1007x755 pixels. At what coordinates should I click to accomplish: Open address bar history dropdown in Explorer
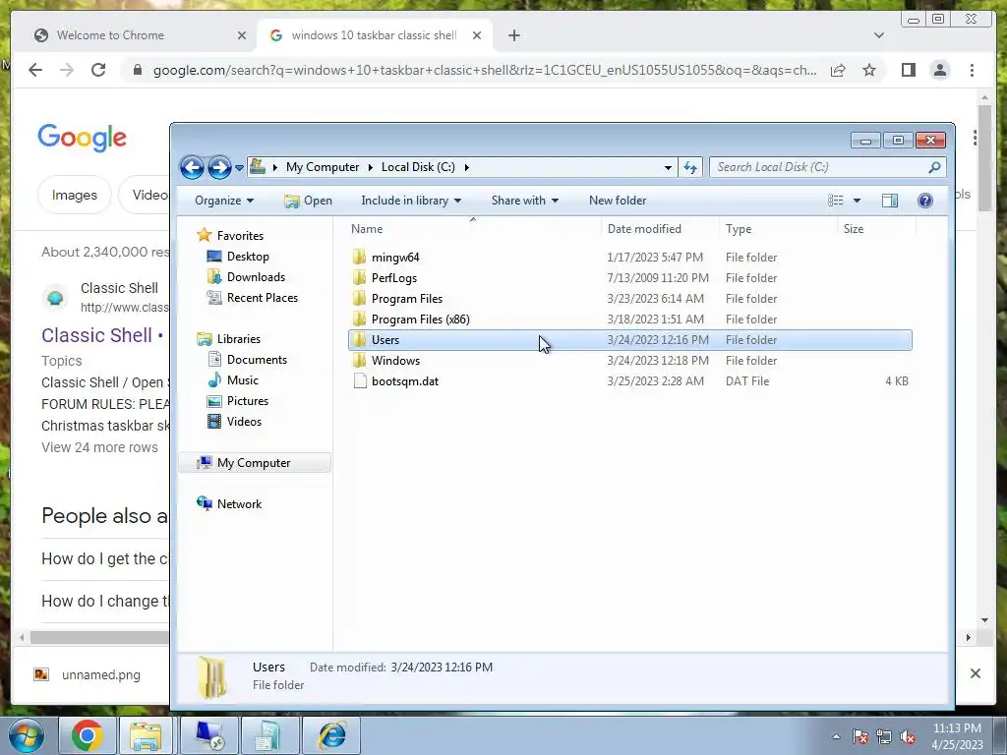[668, 167]
